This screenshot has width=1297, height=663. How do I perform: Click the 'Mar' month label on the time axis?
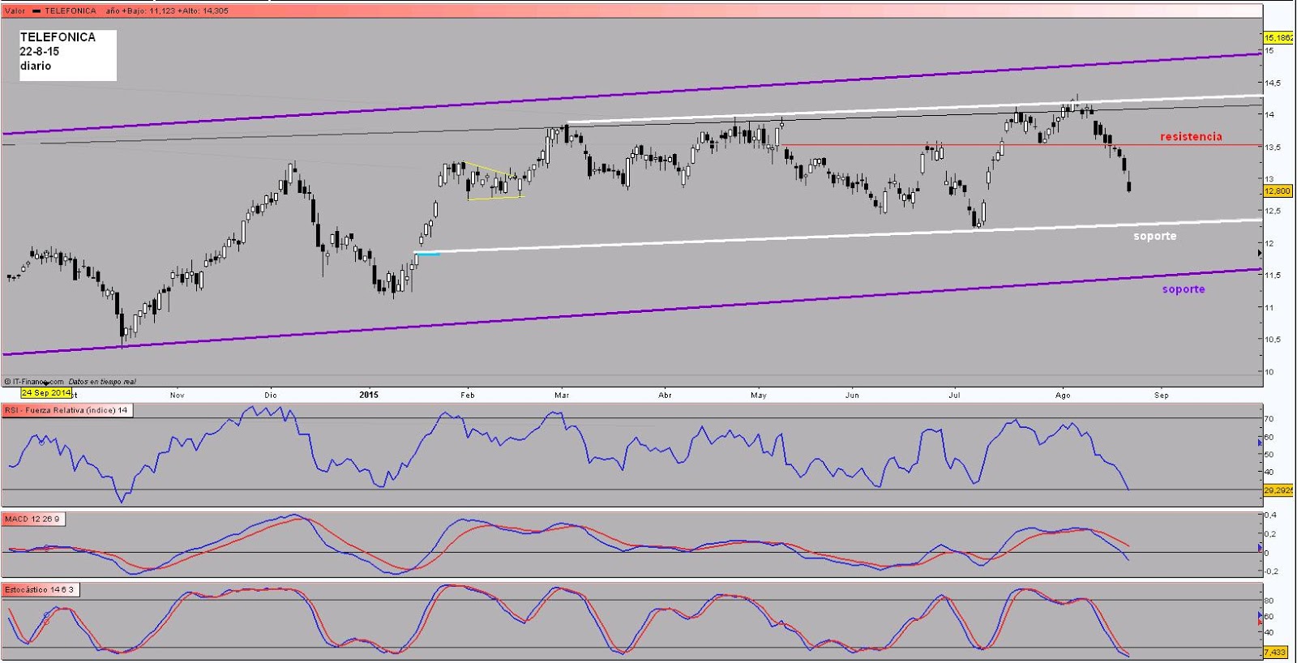[562, 396]
